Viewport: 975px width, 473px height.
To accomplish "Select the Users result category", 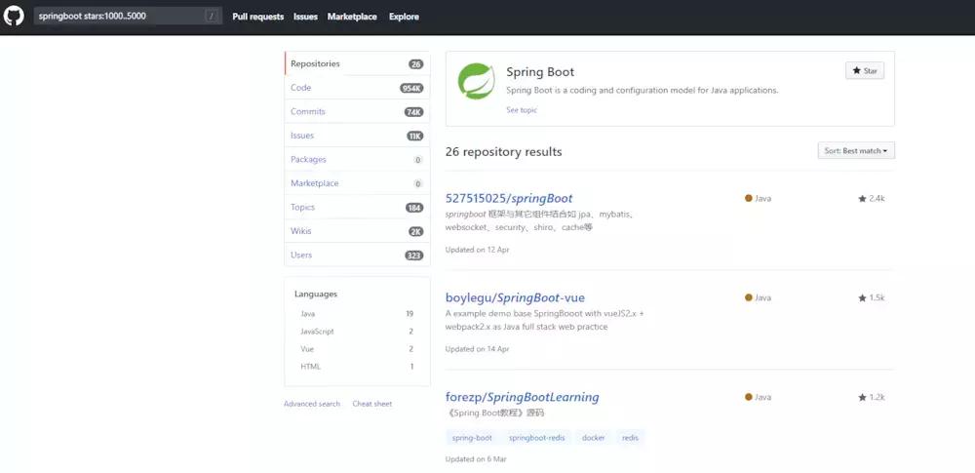I will point(357,256).
